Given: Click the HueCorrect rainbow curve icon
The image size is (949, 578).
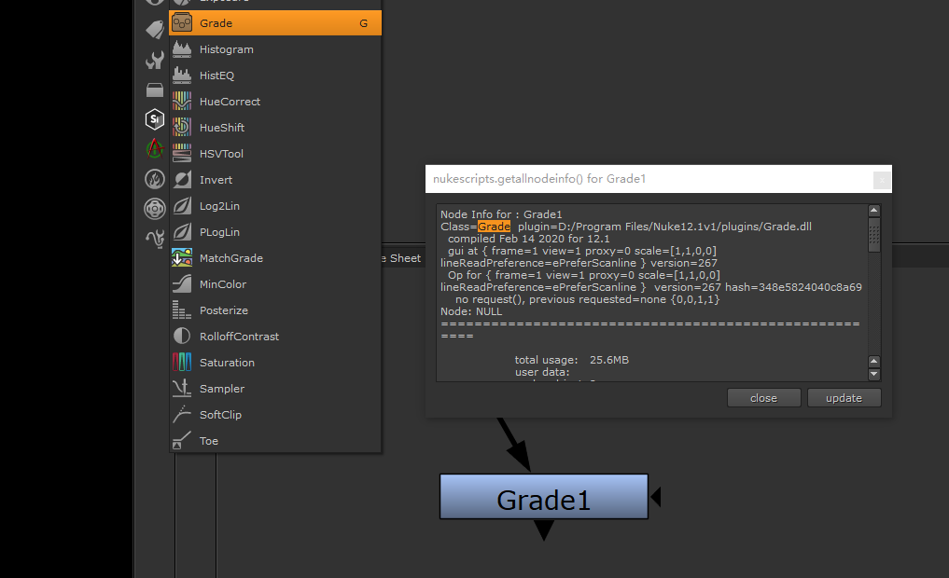Looking at the screenshot, I should [183, 102].
